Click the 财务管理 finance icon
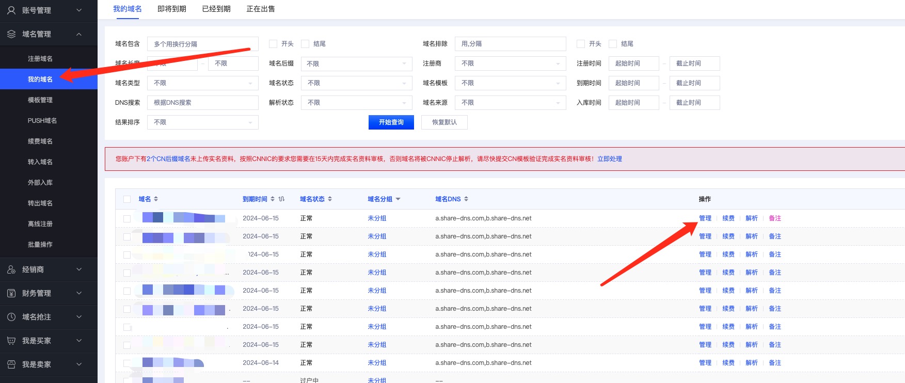Screen dimensions: 905x383 tap(11, 293)
